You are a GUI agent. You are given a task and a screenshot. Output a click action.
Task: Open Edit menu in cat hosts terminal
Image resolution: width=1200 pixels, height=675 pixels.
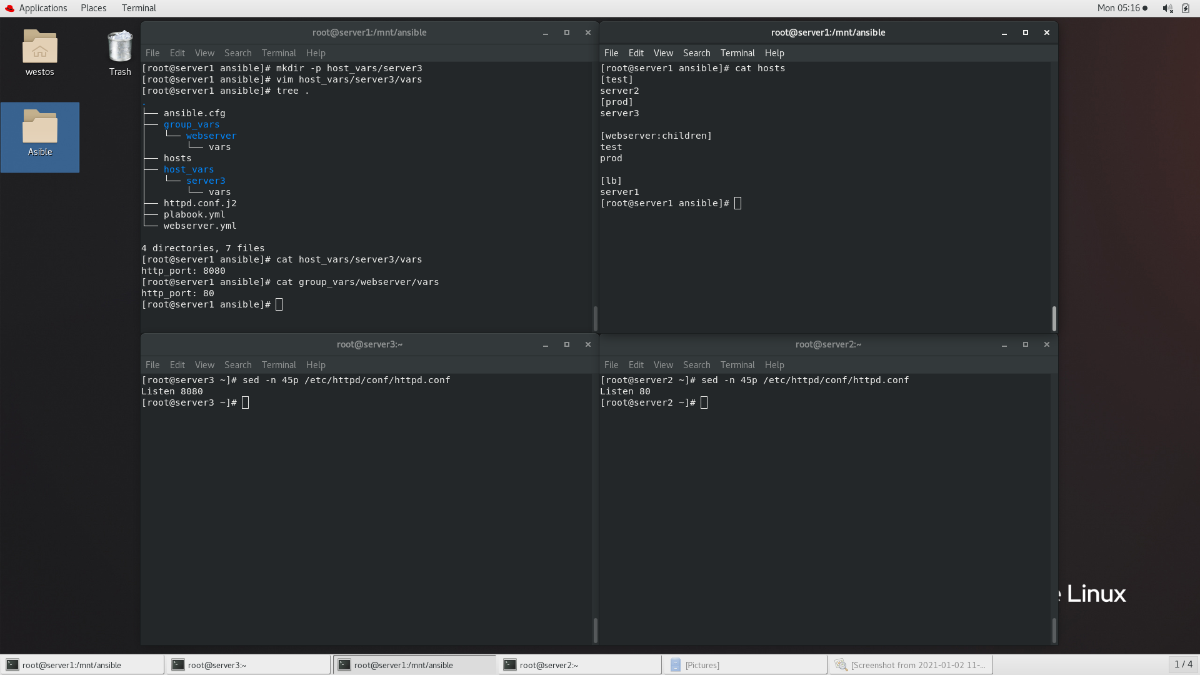tap(636, 53)
